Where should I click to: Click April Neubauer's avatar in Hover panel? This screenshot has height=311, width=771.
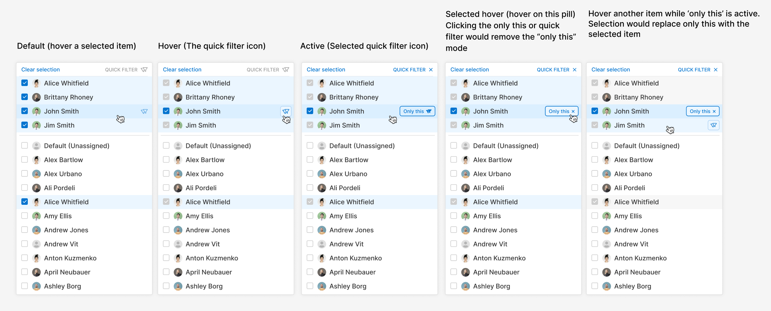pos(178,272)
